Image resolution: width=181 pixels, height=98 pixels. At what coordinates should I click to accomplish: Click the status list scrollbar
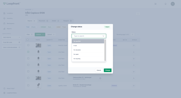coord(105,50)
